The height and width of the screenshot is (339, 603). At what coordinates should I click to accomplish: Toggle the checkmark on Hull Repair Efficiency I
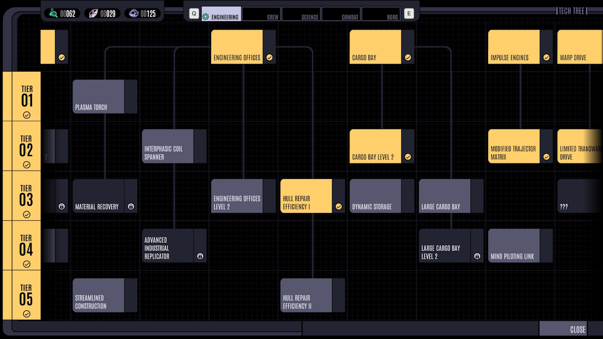pyautogui.click(x=339, y=206)
